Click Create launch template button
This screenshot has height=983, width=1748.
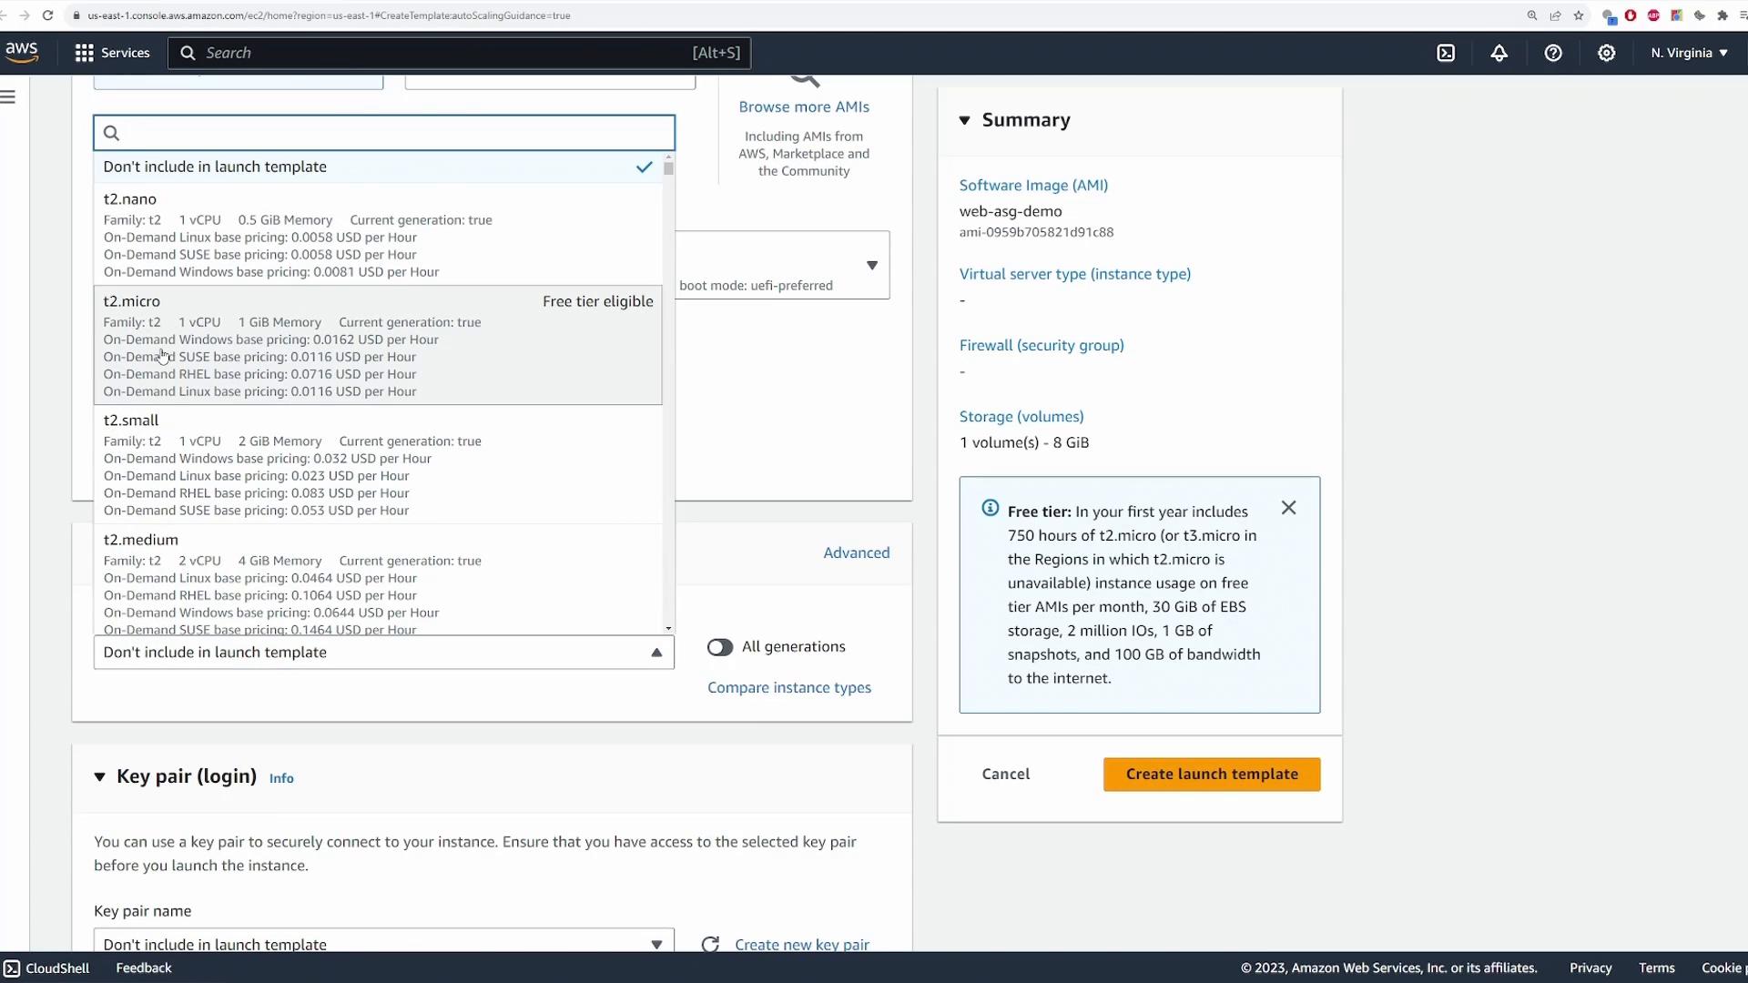(x=1212, y=774)
